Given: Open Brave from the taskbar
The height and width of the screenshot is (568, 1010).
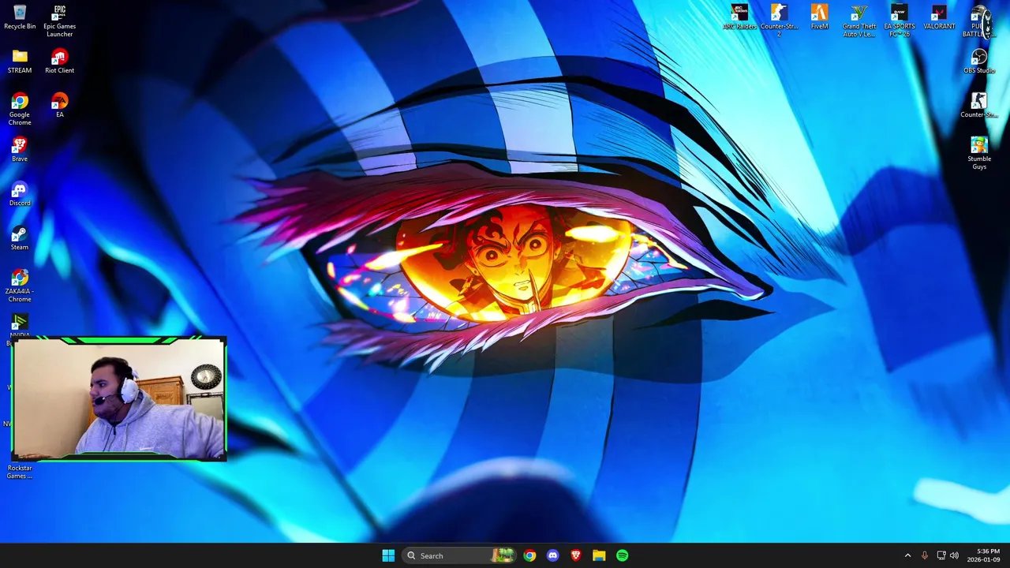Looking at the screenshot, I should coord(576,555).
